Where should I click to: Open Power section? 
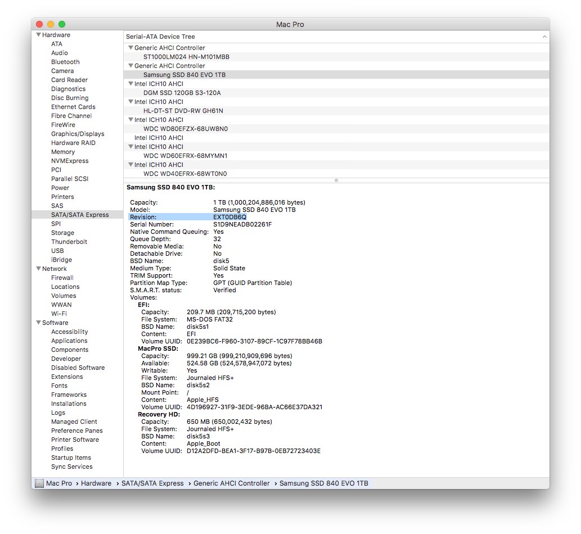pos(60,188)
